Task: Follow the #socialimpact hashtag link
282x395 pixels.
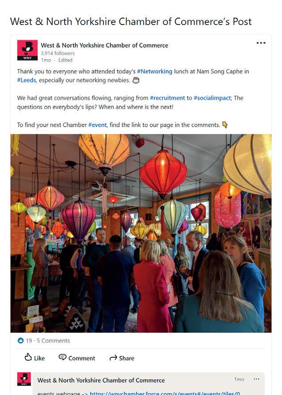Action: (x=212, y=98)
